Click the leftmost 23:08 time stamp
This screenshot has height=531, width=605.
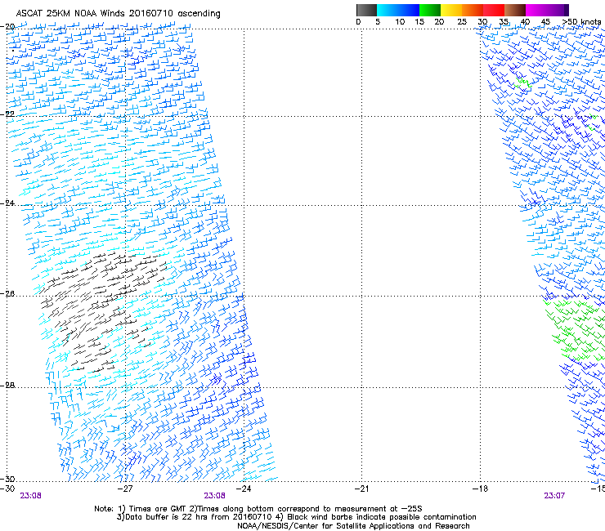coord(30,496)
